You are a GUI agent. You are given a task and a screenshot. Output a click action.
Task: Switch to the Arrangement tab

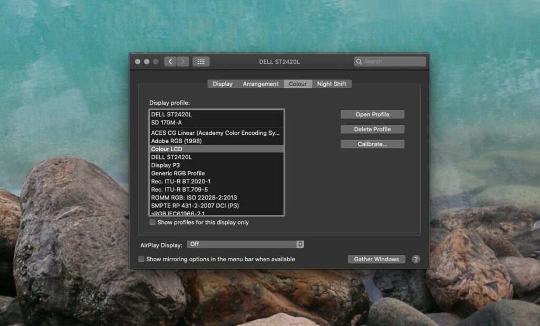pos(261,84)
